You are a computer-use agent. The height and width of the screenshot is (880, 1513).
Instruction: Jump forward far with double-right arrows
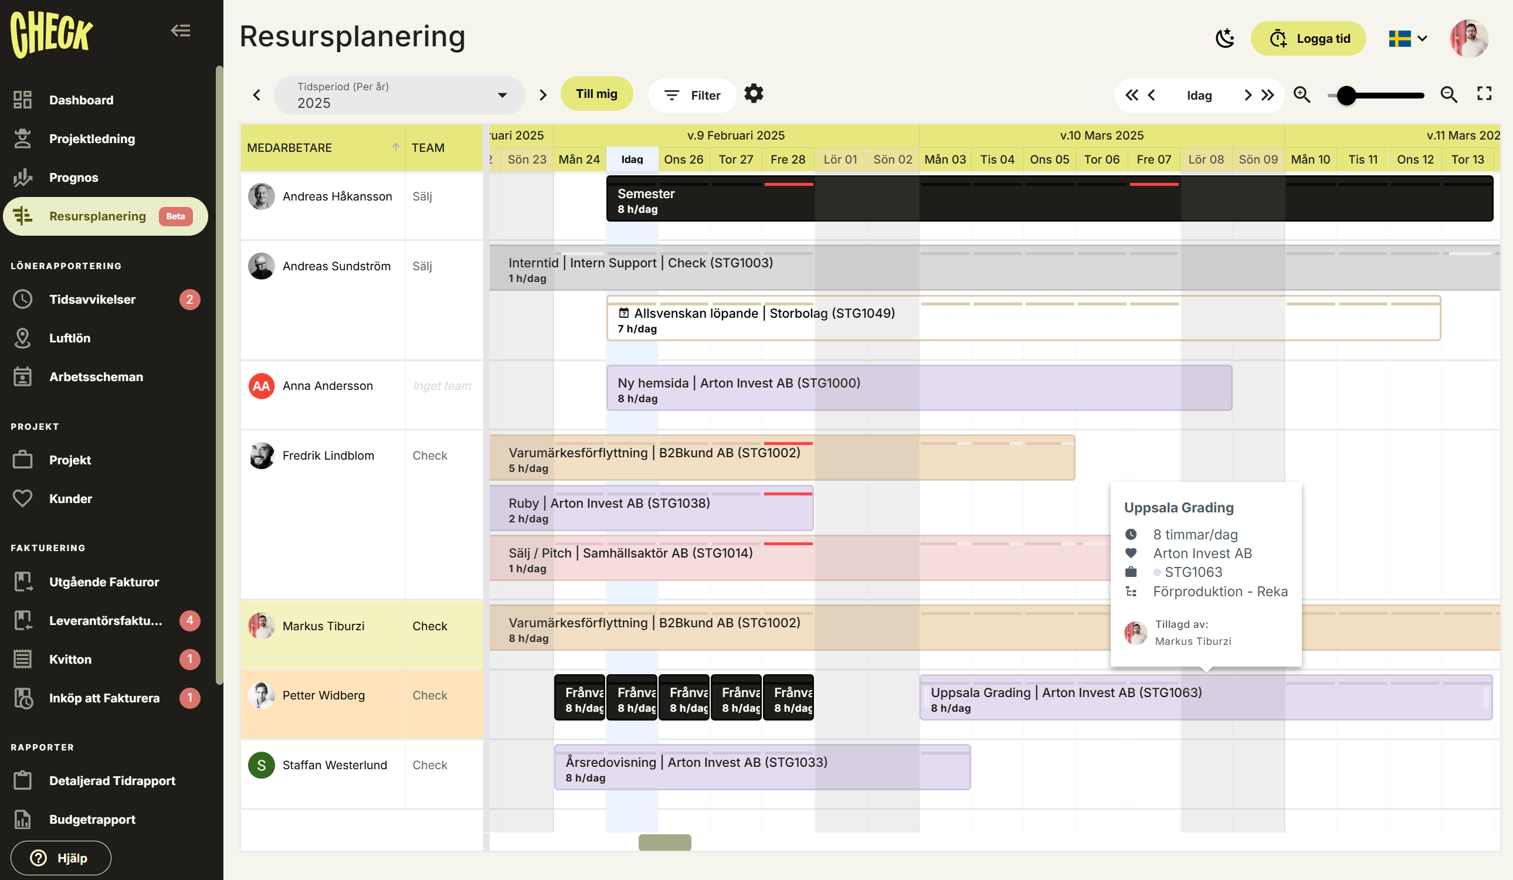pyautogui.click(x=1267, y=95)
